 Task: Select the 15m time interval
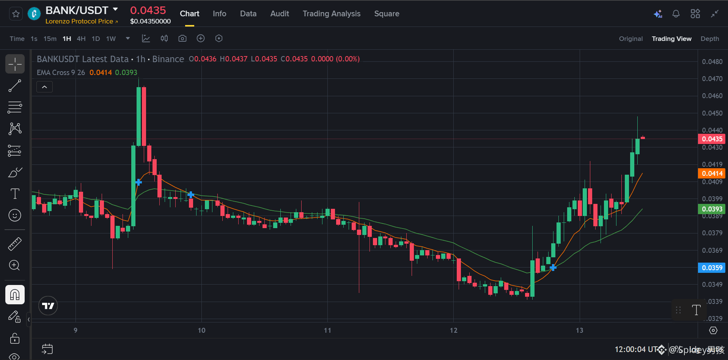click(50, 39)
